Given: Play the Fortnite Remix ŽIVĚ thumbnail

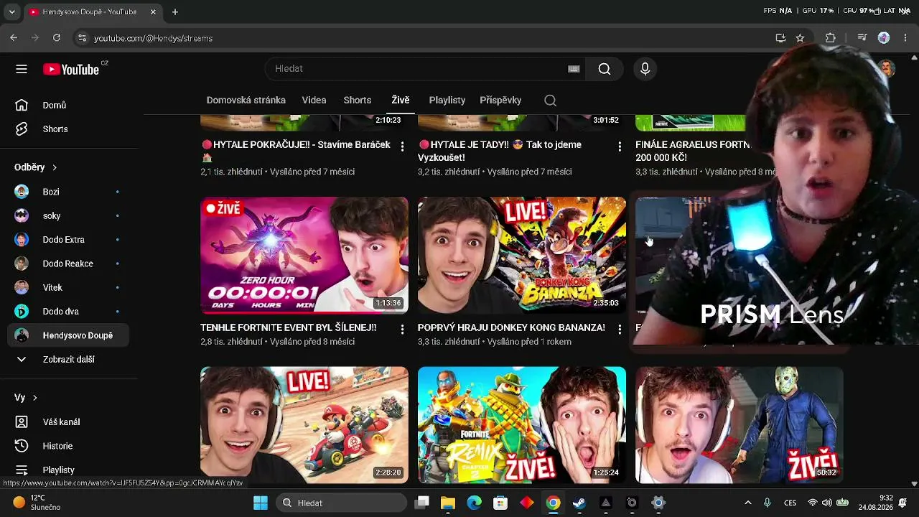Looking at the screenshot, I should 522,426.
